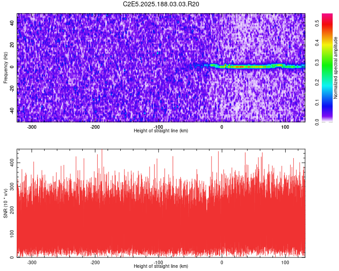
Task: Click the SNR plot -200 km tick label
Action: pyautogui.click(x=95, y=262)
